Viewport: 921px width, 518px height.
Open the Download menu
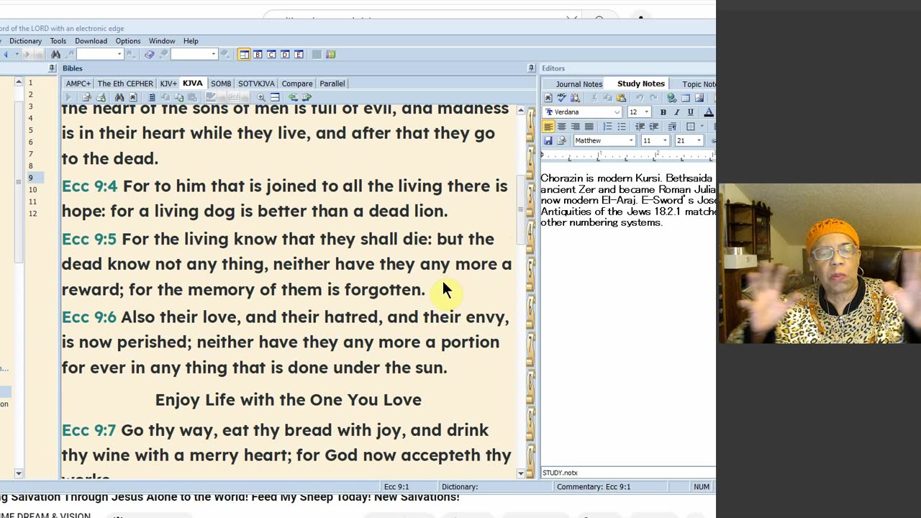[91, 41]
